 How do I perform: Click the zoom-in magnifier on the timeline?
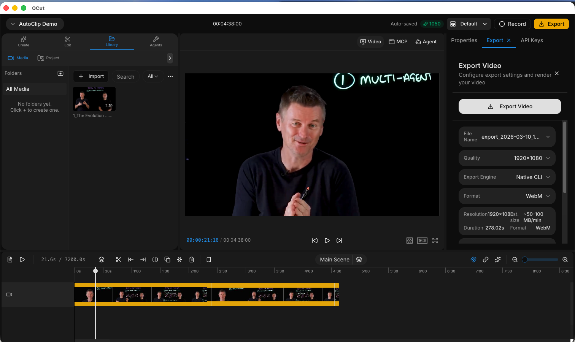point(565,260)
